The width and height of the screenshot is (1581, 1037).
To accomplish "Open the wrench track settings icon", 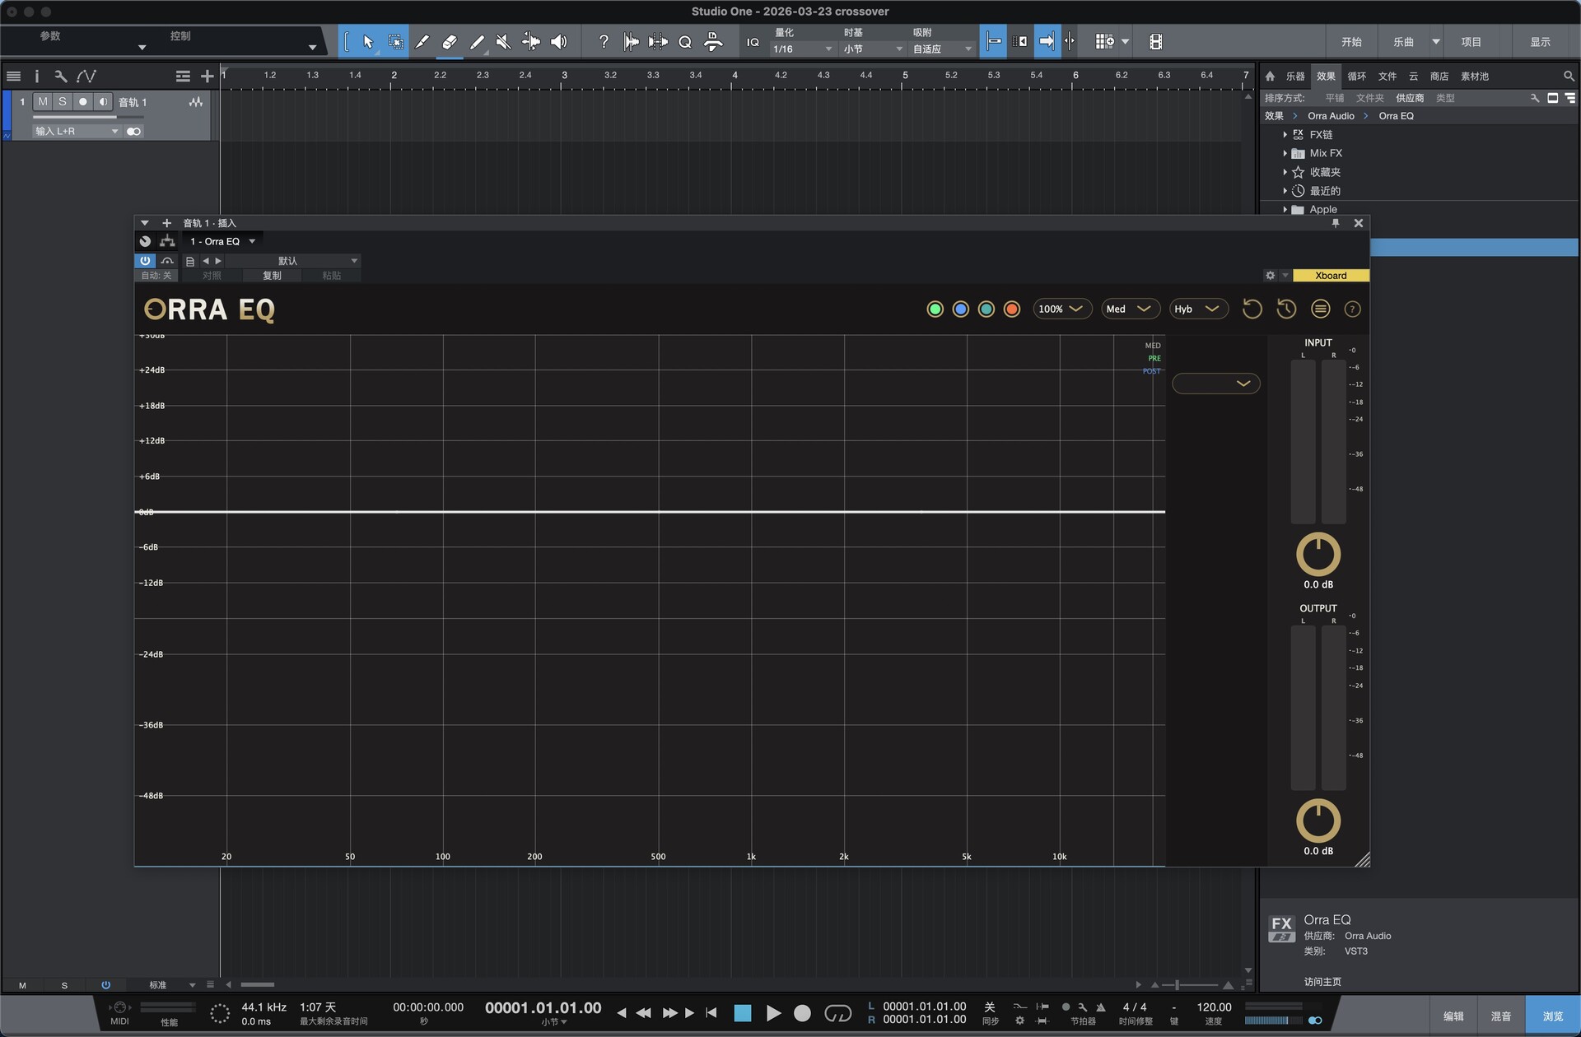I will (61, 77).
